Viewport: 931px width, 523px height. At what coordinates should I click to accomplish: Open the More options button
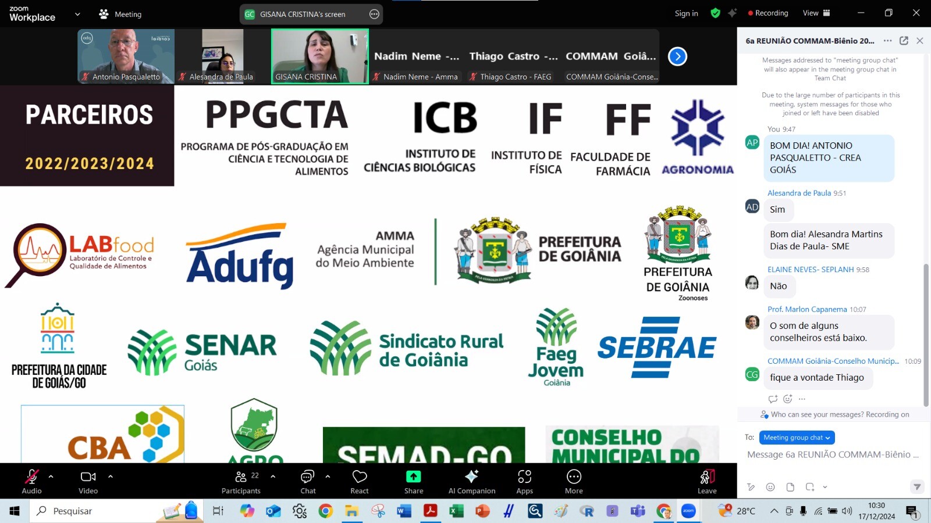(x=574, y=482)
